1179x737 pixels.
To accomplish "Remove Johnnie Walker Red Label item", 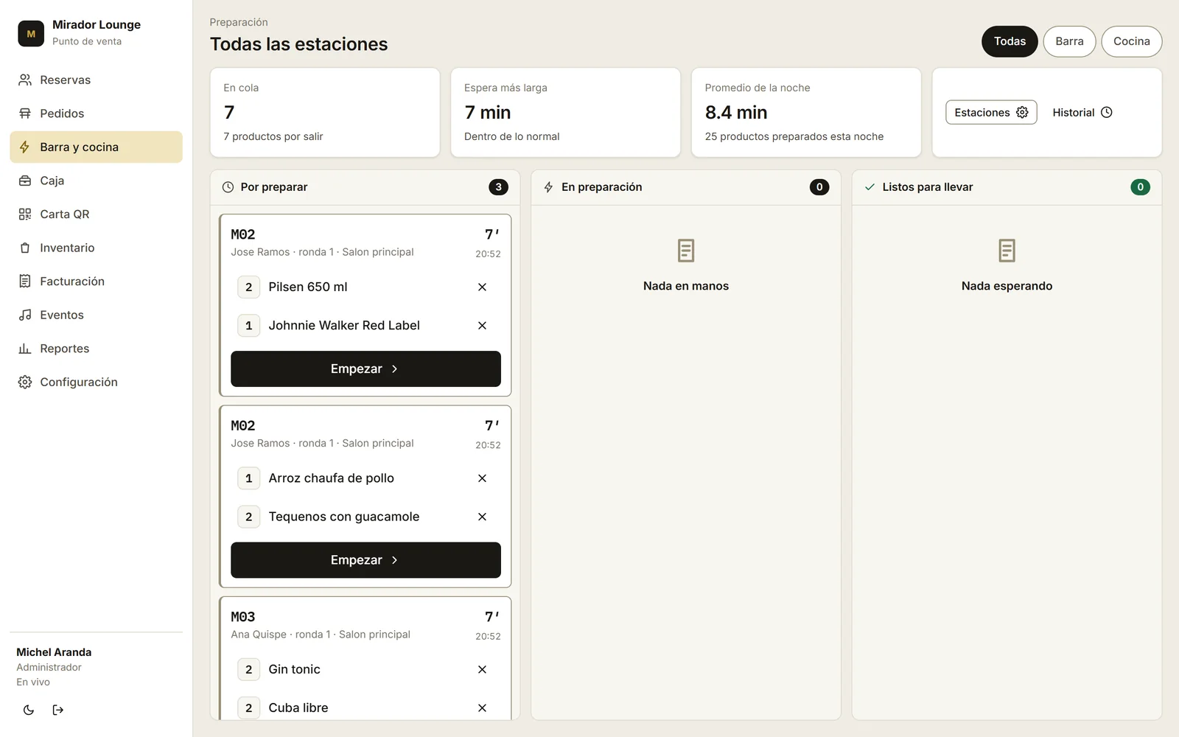I will click(x=482, y=325).
